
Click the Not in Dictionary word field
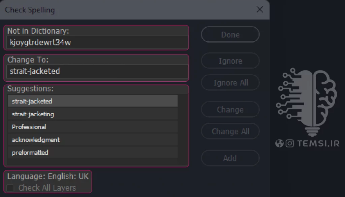pyautogui.click(x=97, y=42)
